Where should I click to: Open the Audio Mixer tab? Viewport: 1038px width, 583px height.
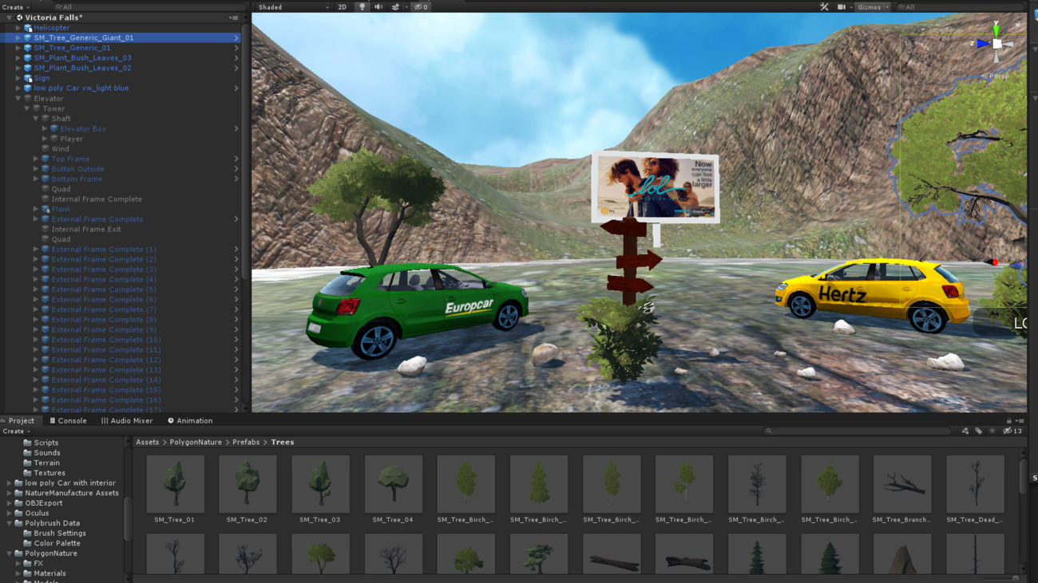tap(127, 420)
